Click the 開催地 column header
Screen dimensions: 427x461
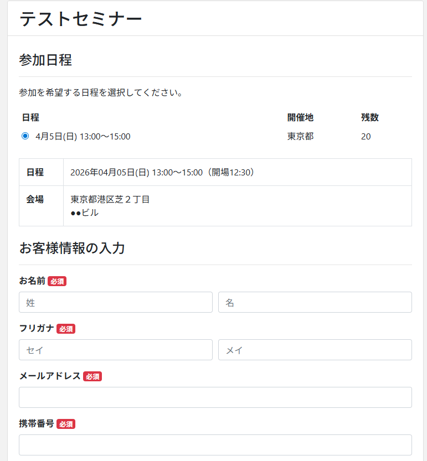(x=300, y=117)
